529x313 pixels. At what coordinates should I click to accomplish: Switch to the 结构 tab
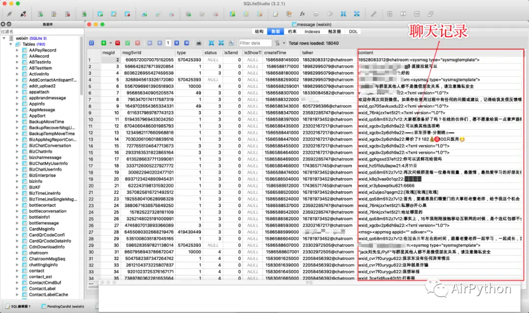(259, 32)
